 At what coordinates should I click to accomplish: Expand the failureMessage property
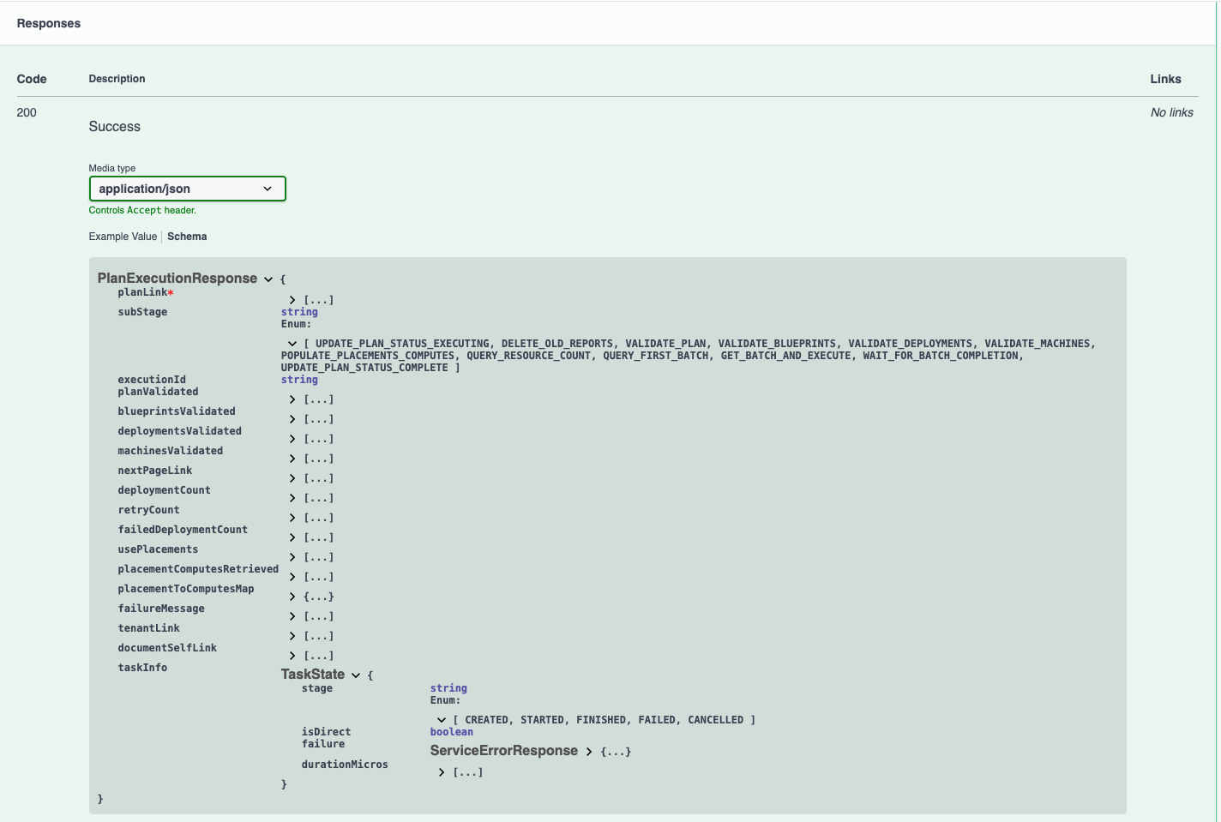click(292, 616)
